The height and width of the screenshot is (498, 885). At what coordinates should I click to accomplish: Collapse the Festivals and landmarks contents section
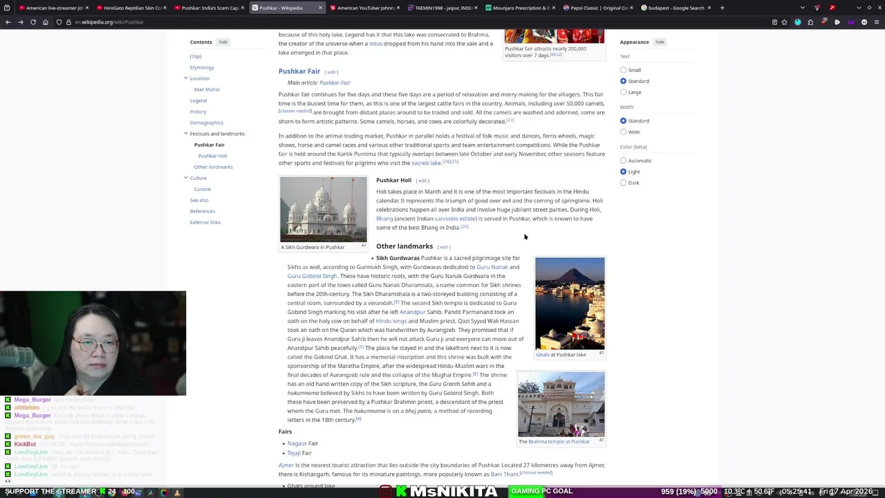point(185,133)
